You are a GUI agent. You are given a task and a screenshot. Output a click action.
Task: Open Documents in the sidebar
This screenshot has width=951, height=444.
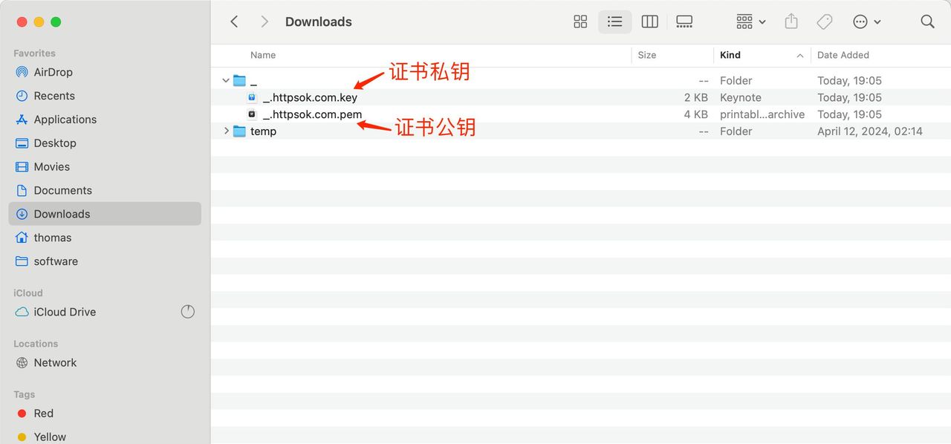point(62,191)
